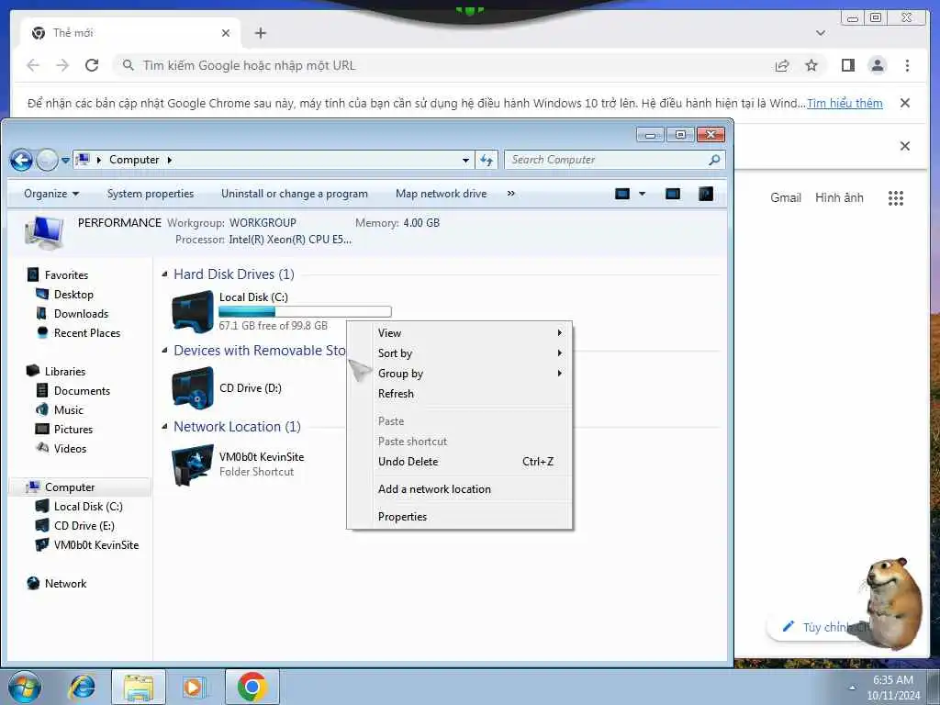Click the Explorer forward arrow button
The height and width of the screenshot is (705, 940).
[47, 160]
